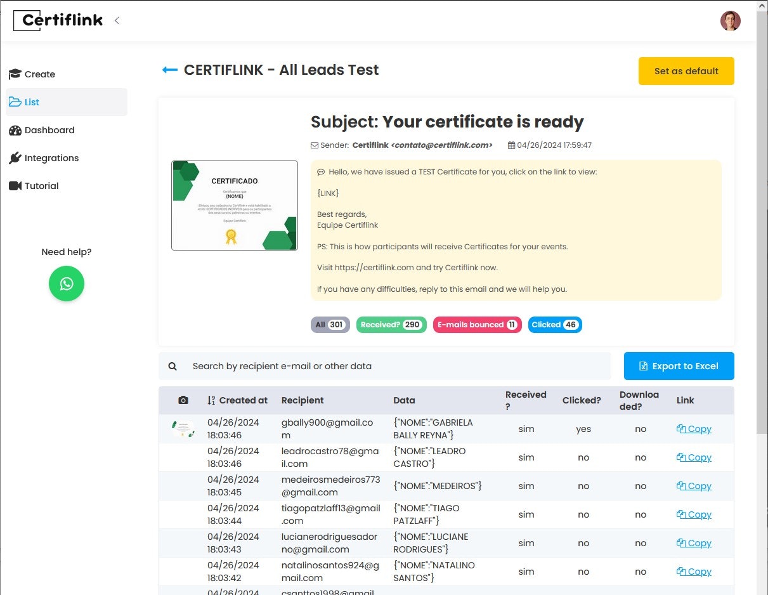
Task: Click the 'yes' clicked value in gbally900 row
Action: (583, 429)
